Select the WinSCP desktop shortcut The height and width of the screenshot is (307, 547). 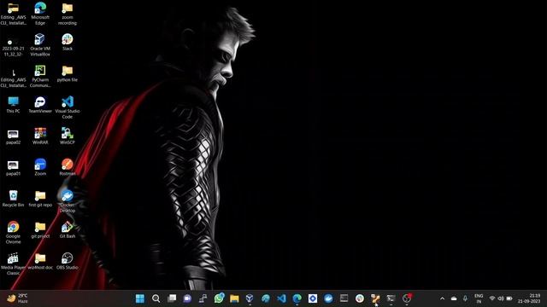point(68,136)
